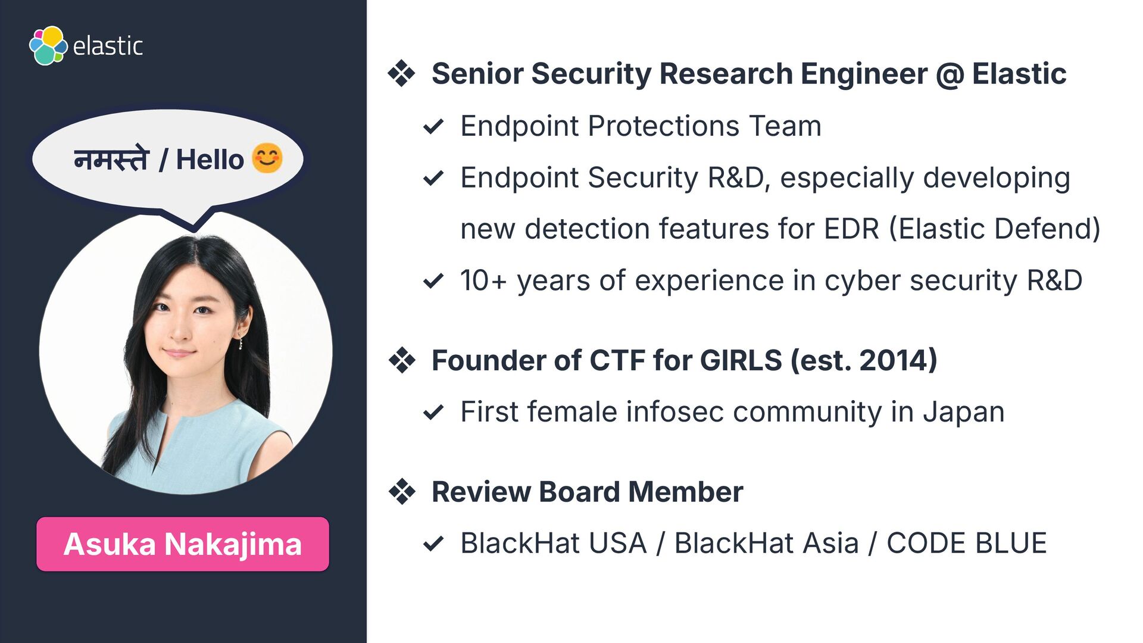Click checkmark next to Endpoint Security R&D
Image resolution: width=1143 pixels, height=643 pixels.
(433, 178)
